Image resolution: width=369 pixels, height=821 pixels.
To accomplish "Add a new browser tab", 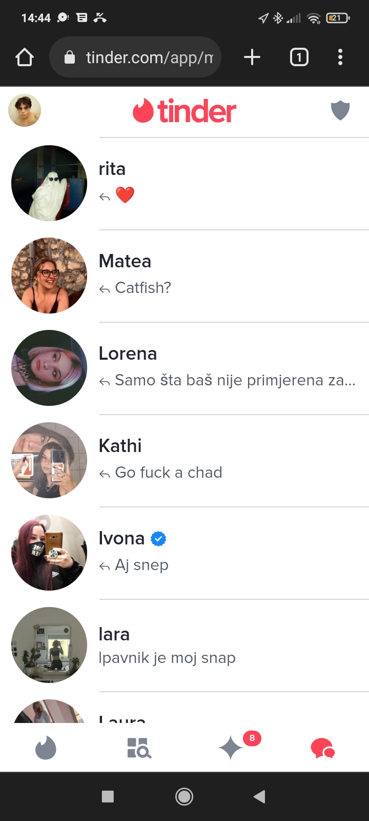I will point(252,57).
